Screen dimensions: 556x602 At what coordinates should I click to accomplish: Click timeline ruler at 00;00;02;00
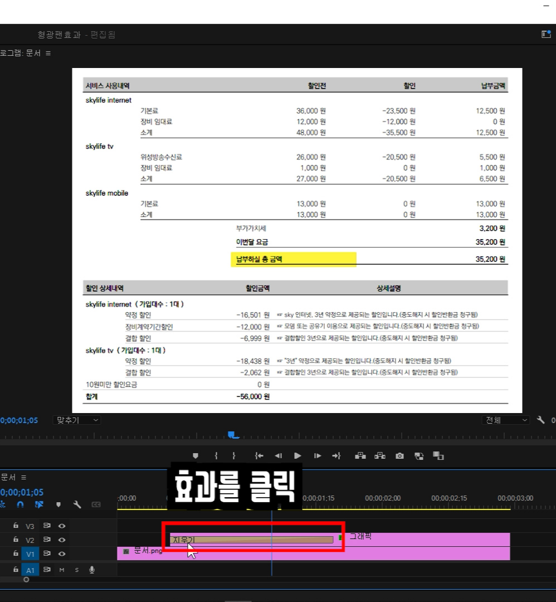(383, 498)
